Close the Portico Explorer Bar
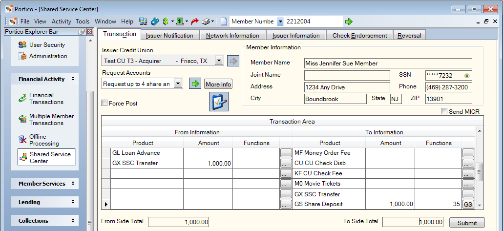This screenshot has width=503, height=231. (x=90, y=31)
